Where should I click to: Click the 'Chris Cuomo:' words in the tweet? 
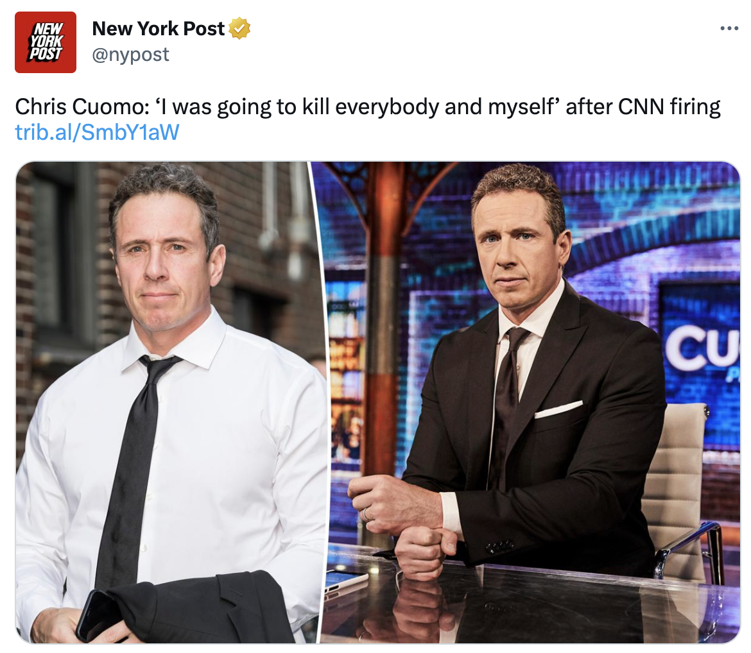click(82, 106)
